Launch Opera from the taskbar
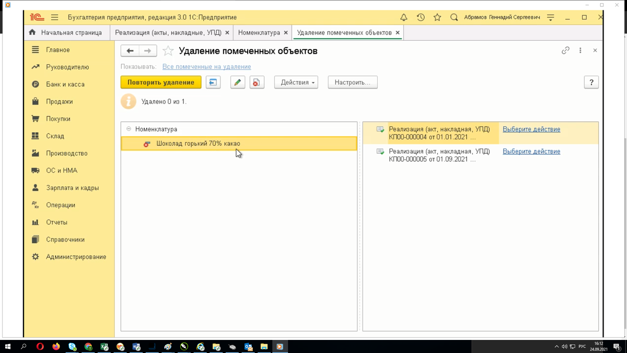This screenshot has height=353, width=627. coord(40,347)
